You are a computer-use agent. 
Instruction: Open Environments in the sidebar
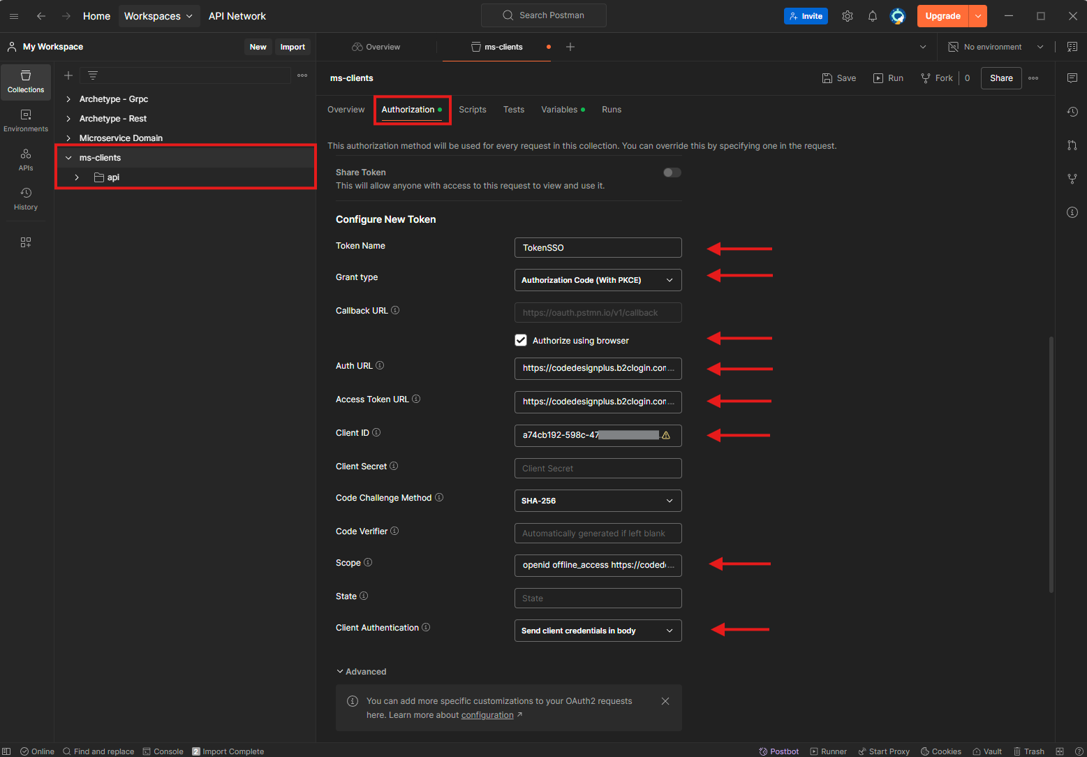pyautogui.click(x=26, y=121)
